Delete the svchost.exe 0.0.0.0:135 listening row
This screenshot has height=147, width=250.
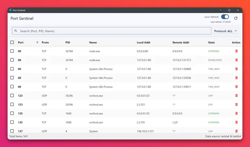click(236, 113)
